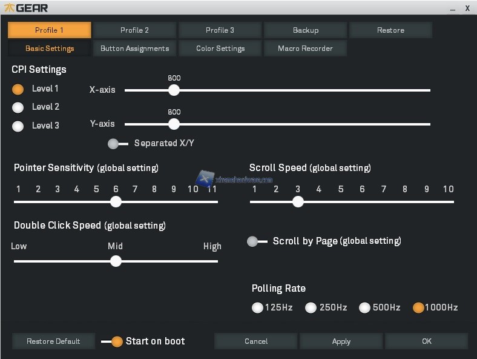Switch to Profile 2 tab
The height and width of the screenshot is (359, 477).
[134, 30]
